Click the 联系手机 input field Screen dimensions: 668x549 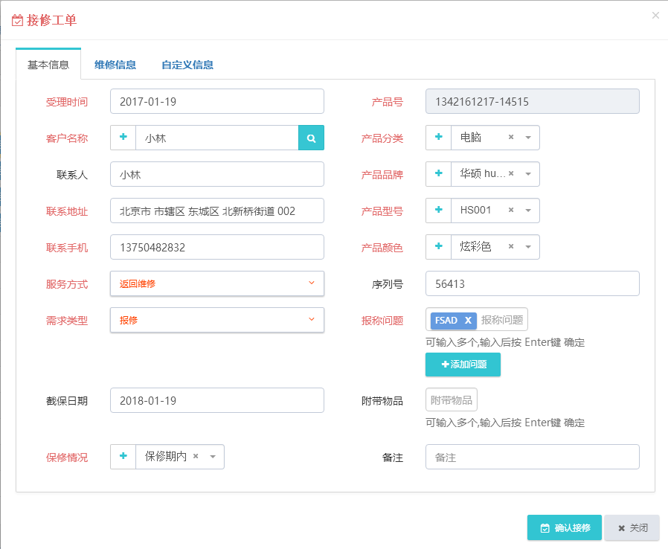[x=217, y=247]
